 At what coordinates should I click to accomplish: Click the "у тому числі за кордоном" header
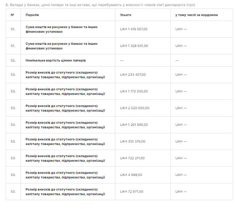(x=197, y=15)
